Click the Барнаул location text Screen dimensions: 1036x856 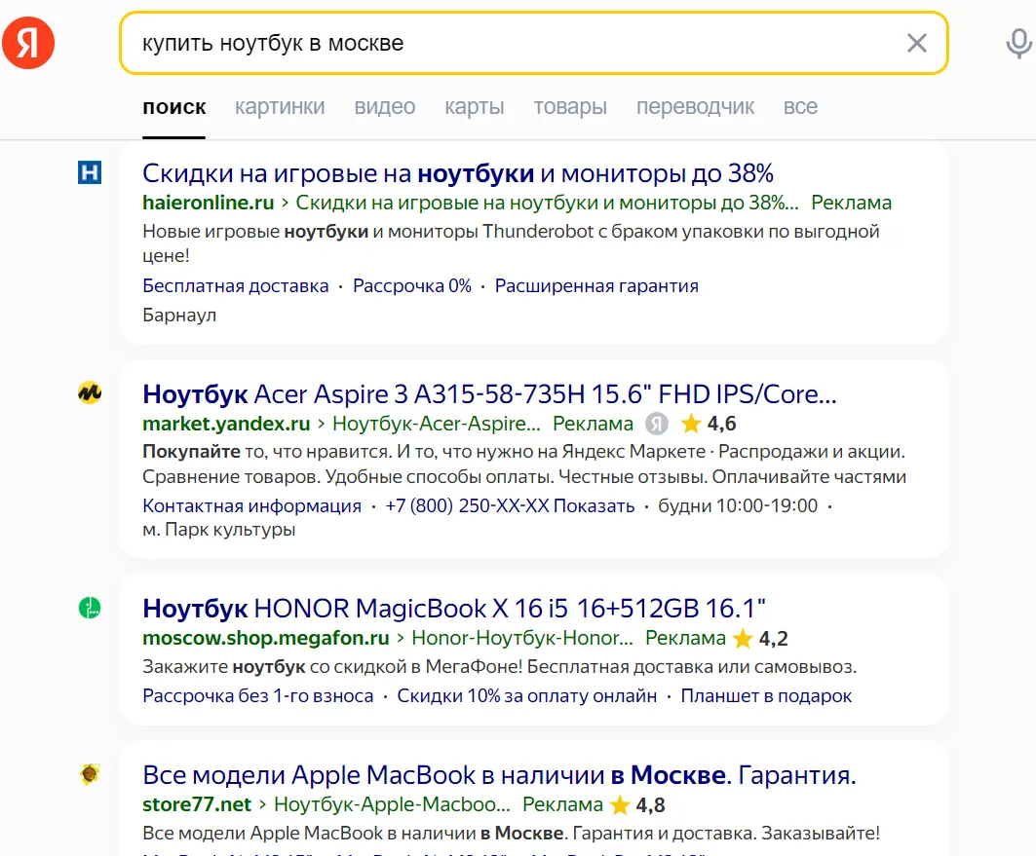click(179, 316)
